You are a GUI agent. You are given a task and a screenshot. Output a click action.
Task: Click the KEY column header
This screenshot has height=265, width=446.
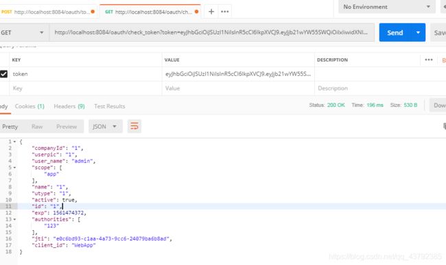point(16,60)
